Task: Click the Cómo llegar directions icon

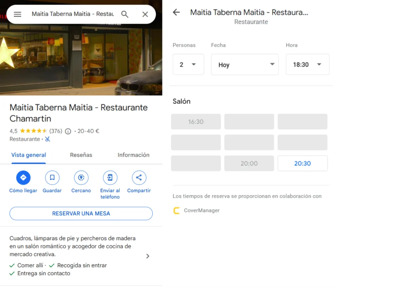Action: (23, 178)
